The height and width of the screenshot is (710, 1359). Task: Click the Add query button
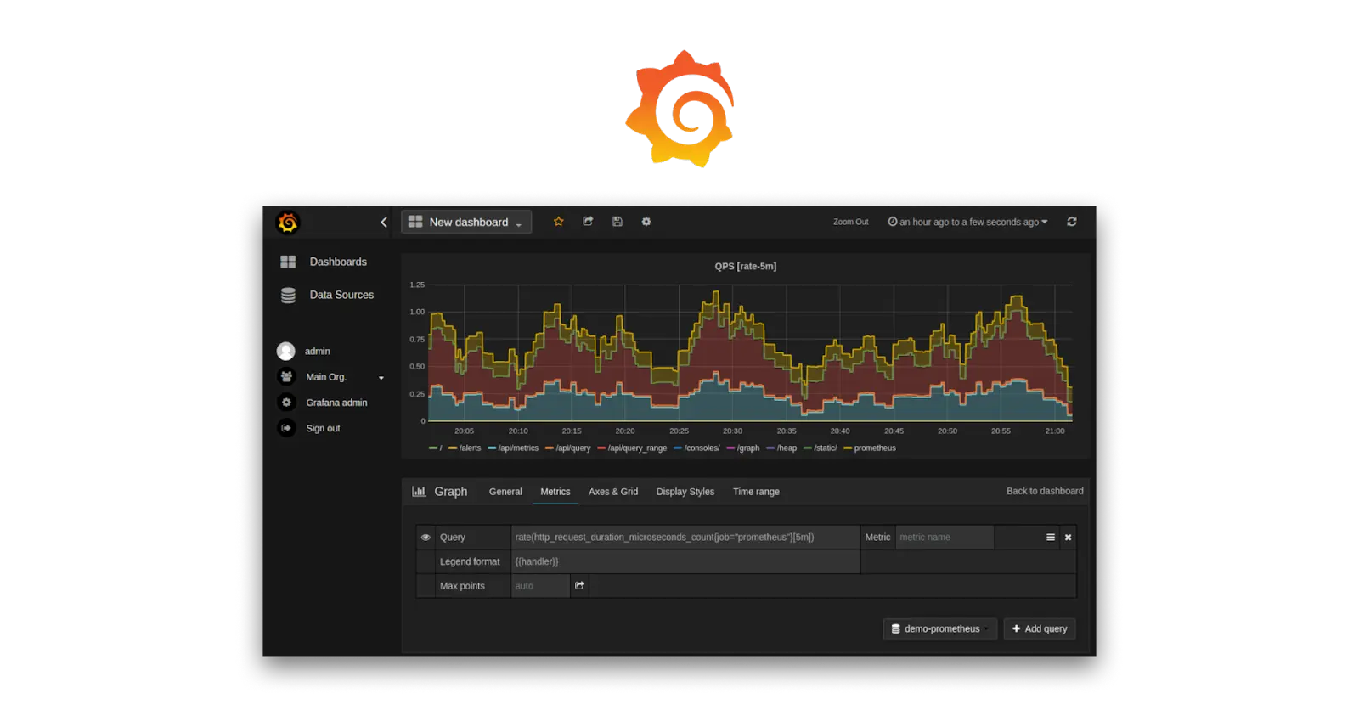1040,629
